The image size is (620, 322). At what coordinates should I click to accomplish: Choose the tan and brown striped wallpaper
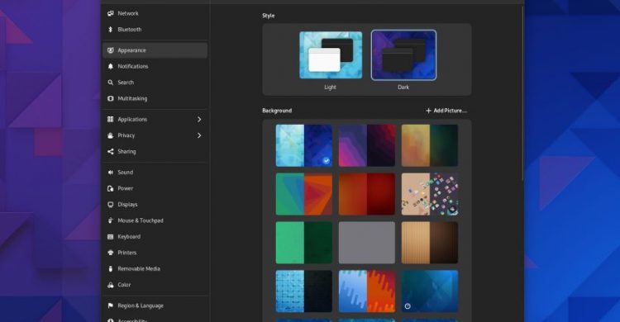[x=430, y=243]
